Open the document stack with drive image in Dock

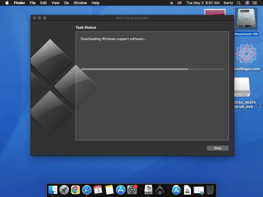tap(187, 190)
